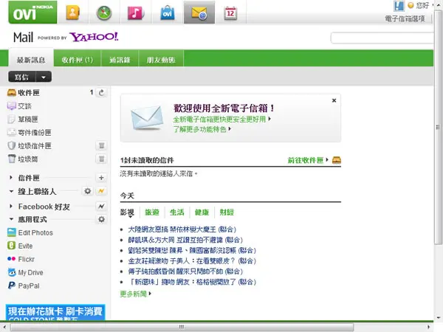Expand the 信件匣 folder list
Viewport: 443px width, 332px height.
(11, 178)
